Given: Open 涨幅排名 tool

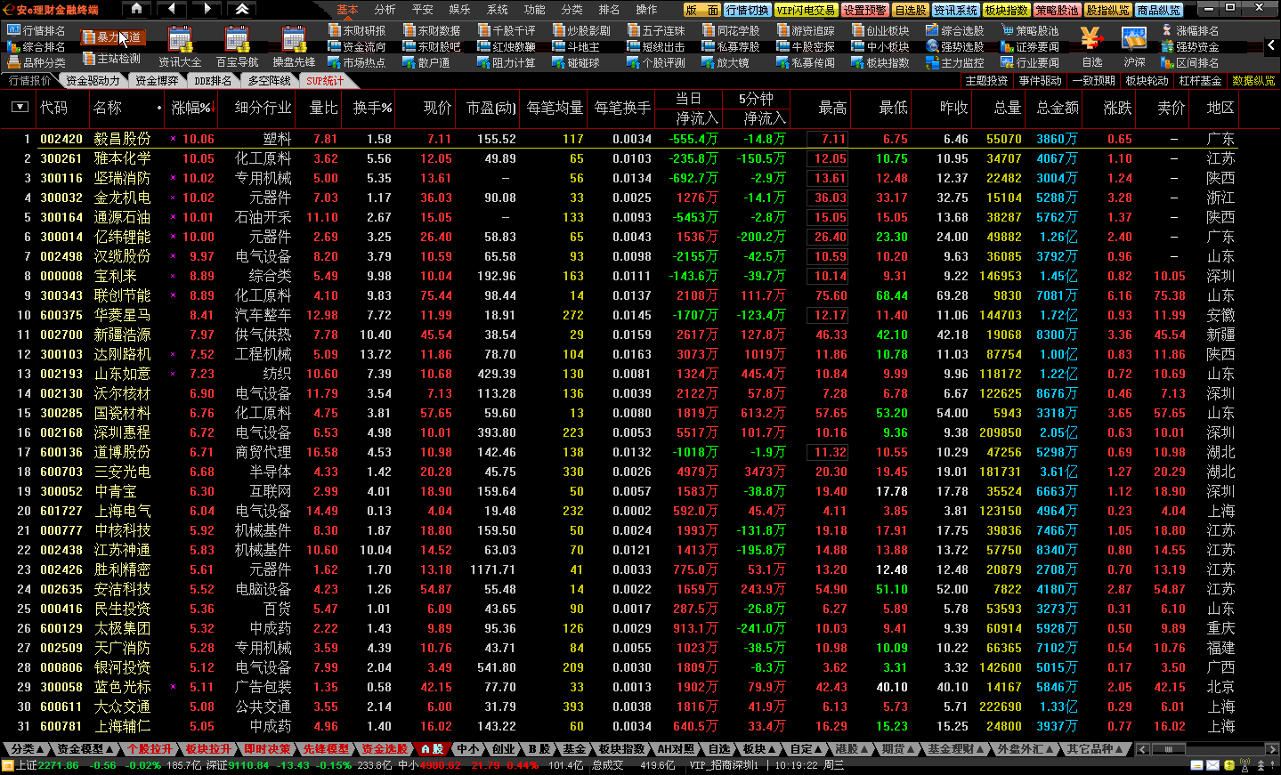Looking at the screenshot, I should tap(1190, 30).
